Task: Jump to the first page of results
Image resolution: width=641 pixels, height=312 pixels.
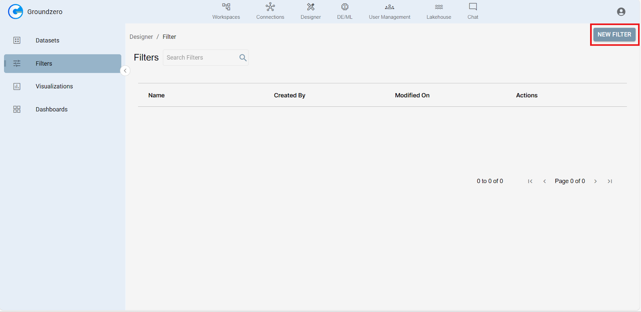Action: (x=530, y=181)
